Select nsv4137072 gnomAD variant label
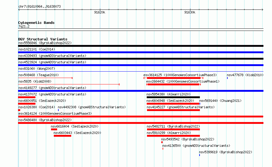Screen dimensions: 272x167 tap(52, 94)
